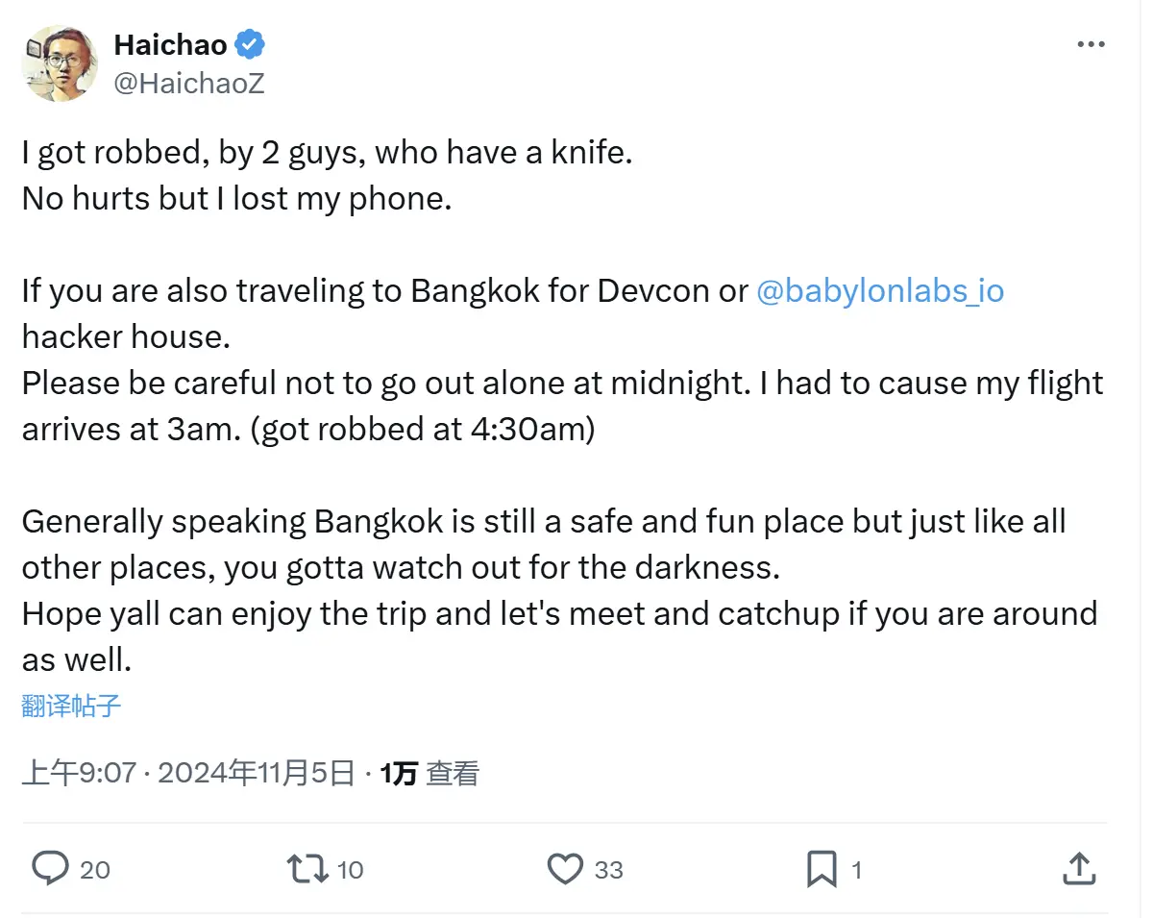Like the post about Bangkok
The image size is (1153, 918).
pos(567,868)
